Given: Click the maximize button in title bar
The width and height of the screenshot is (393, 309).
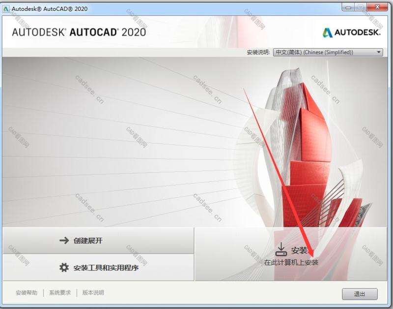Looking at the screenshot, I should click(361, 7).
